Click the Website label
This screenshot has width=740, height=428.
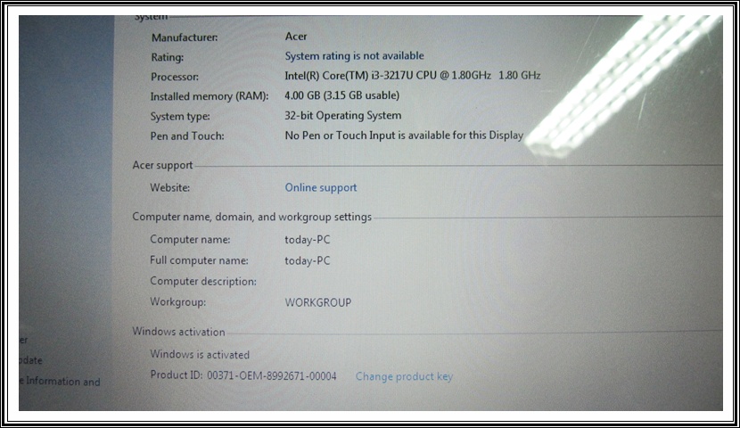[170, 188]
